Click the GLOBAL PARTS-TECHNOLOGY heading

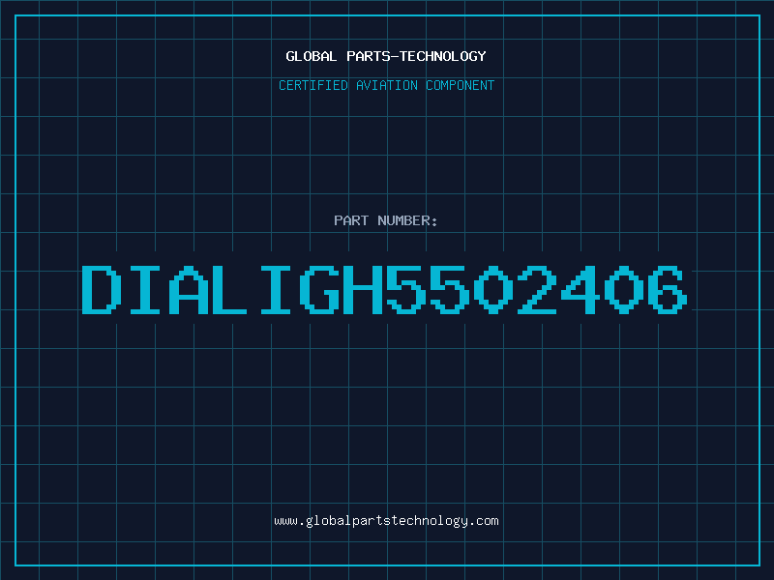386,56
